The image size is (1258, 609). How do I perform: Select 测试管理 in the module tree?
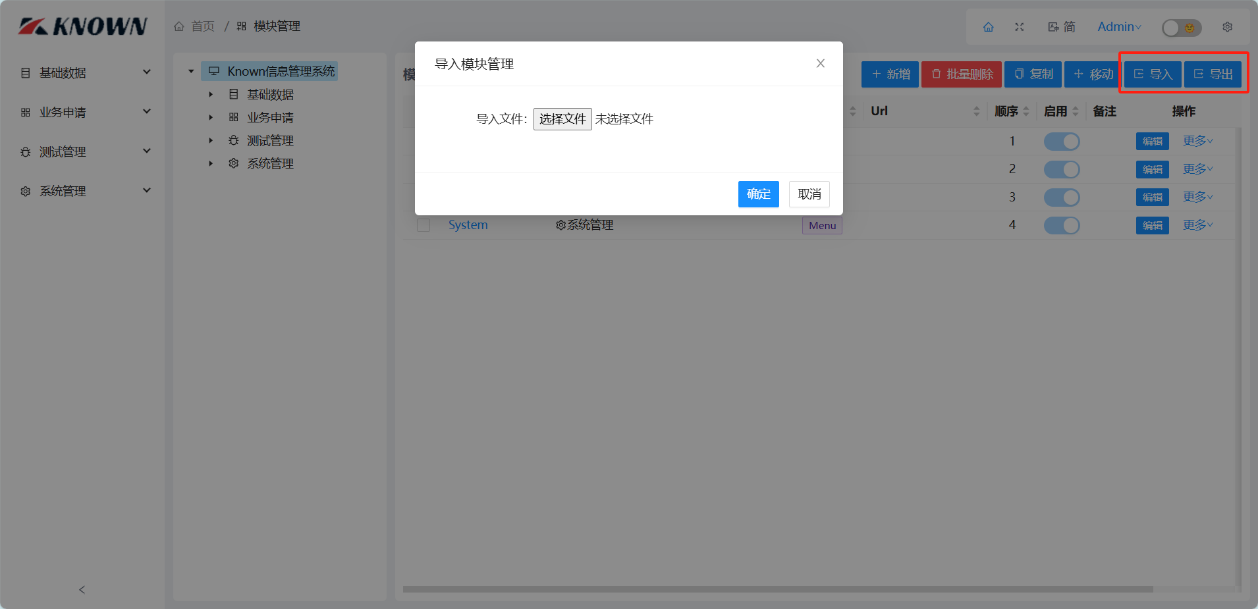coord(270,141)
